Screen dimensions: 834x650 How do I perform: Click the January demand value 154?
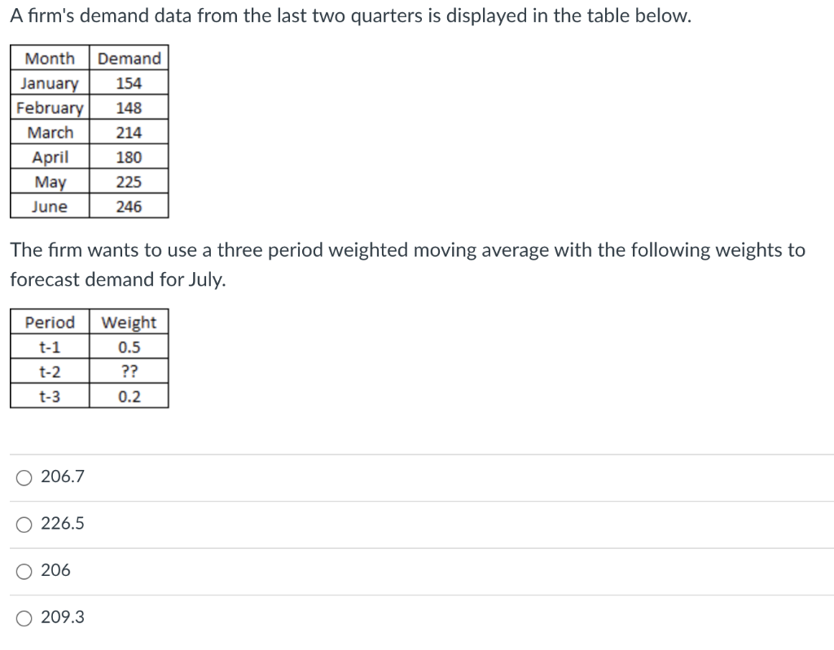128,82
